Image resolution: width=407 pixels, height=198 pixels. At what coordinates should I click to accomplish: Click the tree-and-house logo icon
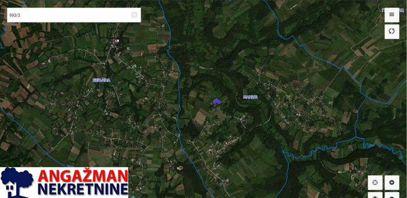click(x=17, y=182)
